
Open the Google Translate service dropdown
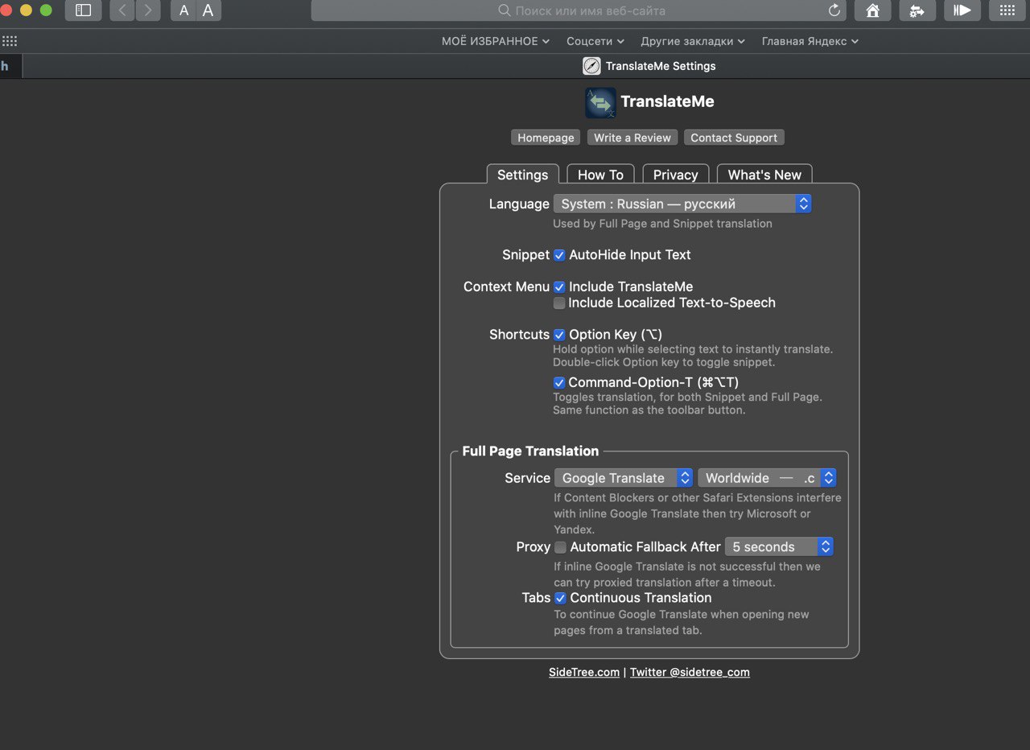624,478
